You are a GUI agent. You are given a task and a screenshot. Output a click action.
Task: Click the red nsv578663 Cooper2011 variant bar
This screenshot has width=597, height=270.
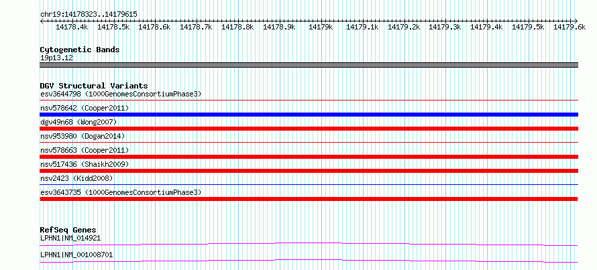[309, 157]
